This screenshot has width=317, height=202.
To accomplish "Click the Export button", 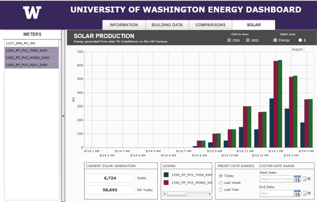I will (x=297, y=49).
